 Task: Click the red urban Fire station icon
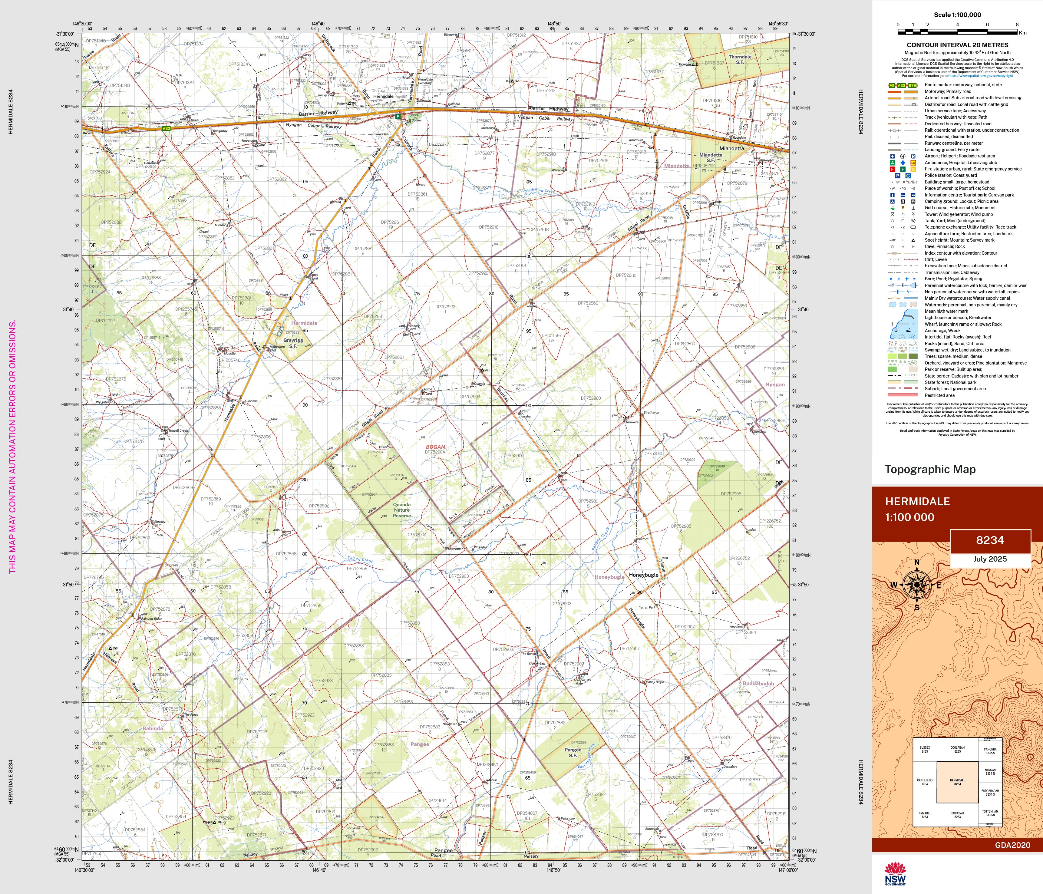[x=893, y=170]
